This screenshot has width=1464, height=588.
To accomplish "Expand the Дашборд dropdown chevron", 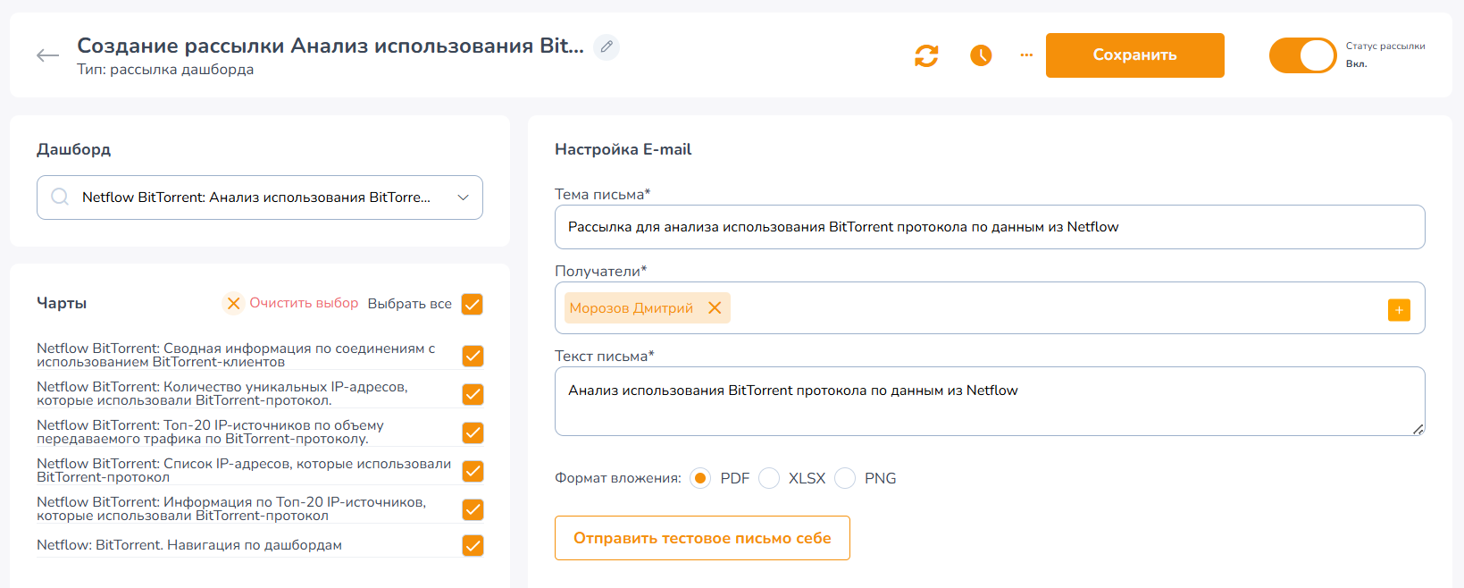I will pyautogui.click(x=463, y=197).
